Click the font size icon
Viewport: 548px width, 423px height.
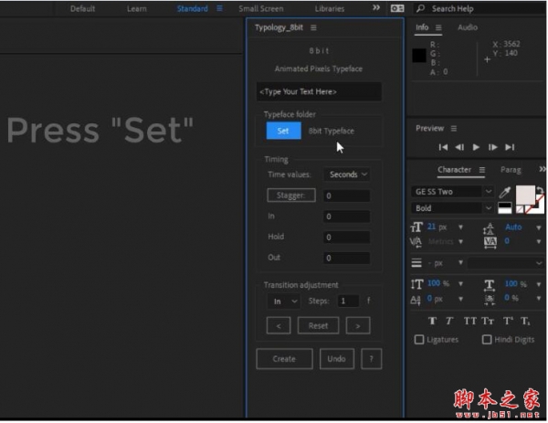416,227
